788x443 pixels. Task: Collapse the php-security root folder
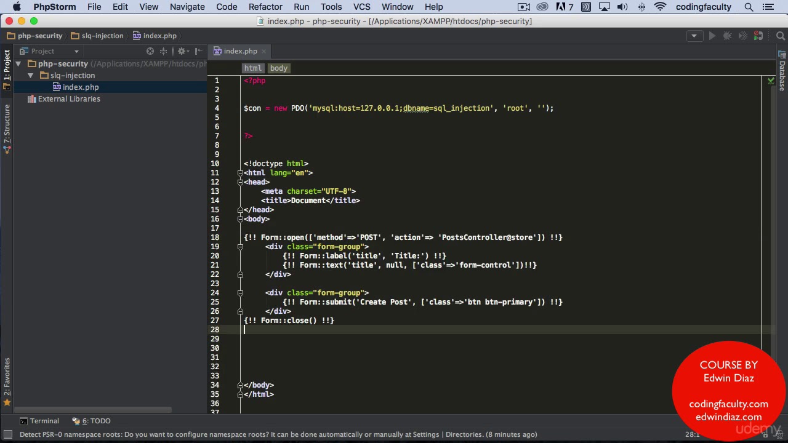point(18,64)
